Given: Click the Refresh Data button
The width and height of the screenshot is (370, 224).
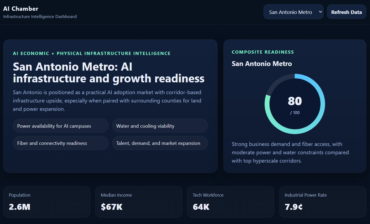Looking at the screenshot, I should (x=346, y=12).
